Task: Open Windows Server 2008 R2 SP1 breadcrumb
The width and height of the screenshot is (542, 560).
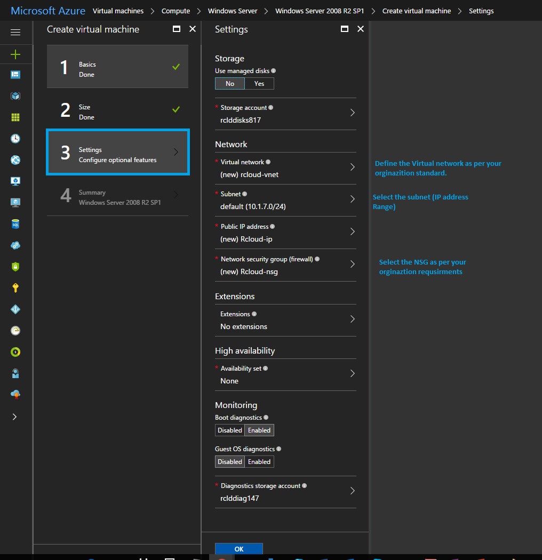Action: (320, 11)
